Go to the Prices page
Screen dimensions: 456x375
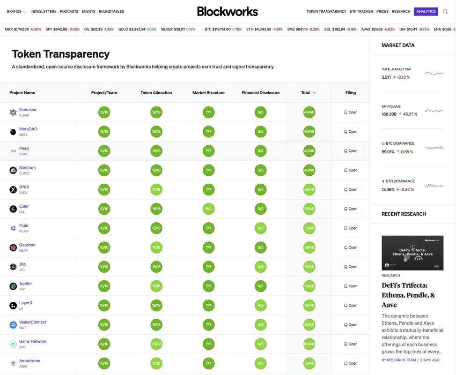click(382, 12)
